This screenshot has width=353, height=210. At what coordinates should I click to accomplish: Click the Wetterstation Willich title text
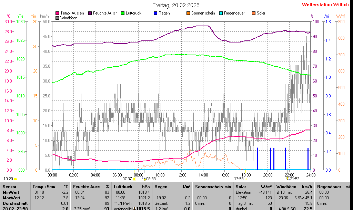(x=325, y=5)
